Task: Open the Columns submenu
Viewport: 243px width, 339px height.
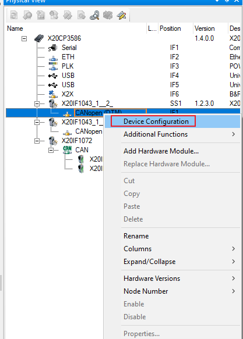Action: click(x=172, y=249)
